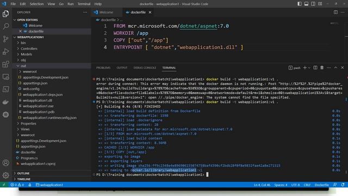The height and width of the screenshot is (196, 348).
Task: Collapse the Open Editors section
Action: click(x=28, y=20)
